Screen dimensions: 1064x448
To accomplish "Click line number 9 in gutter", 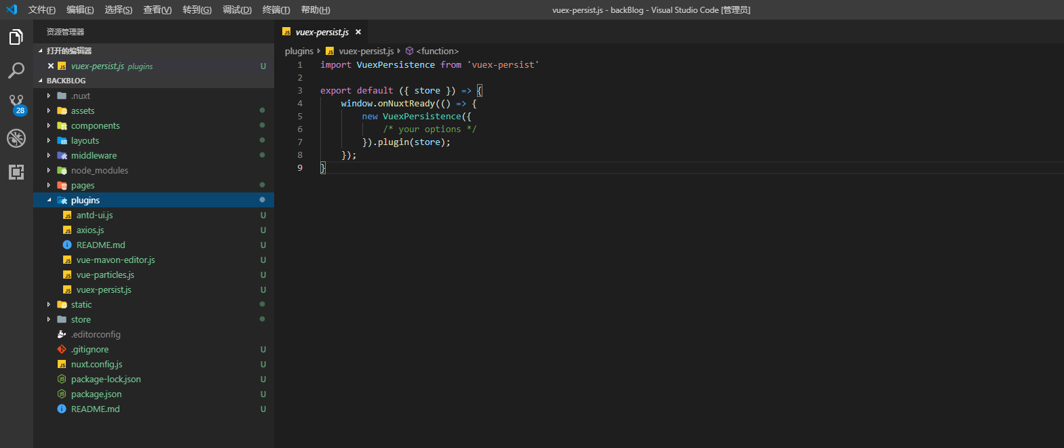I will 300,168.
